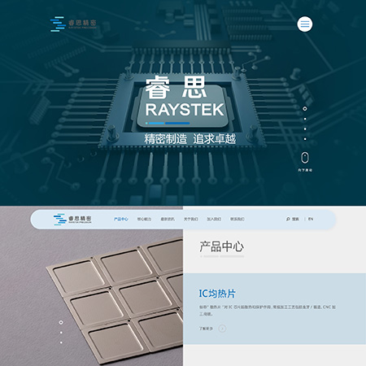This screenshot has width=366, height=366.
Task: Click the scroll-down mouse icon
Action: pyautogui.click(x=305, y=158)
